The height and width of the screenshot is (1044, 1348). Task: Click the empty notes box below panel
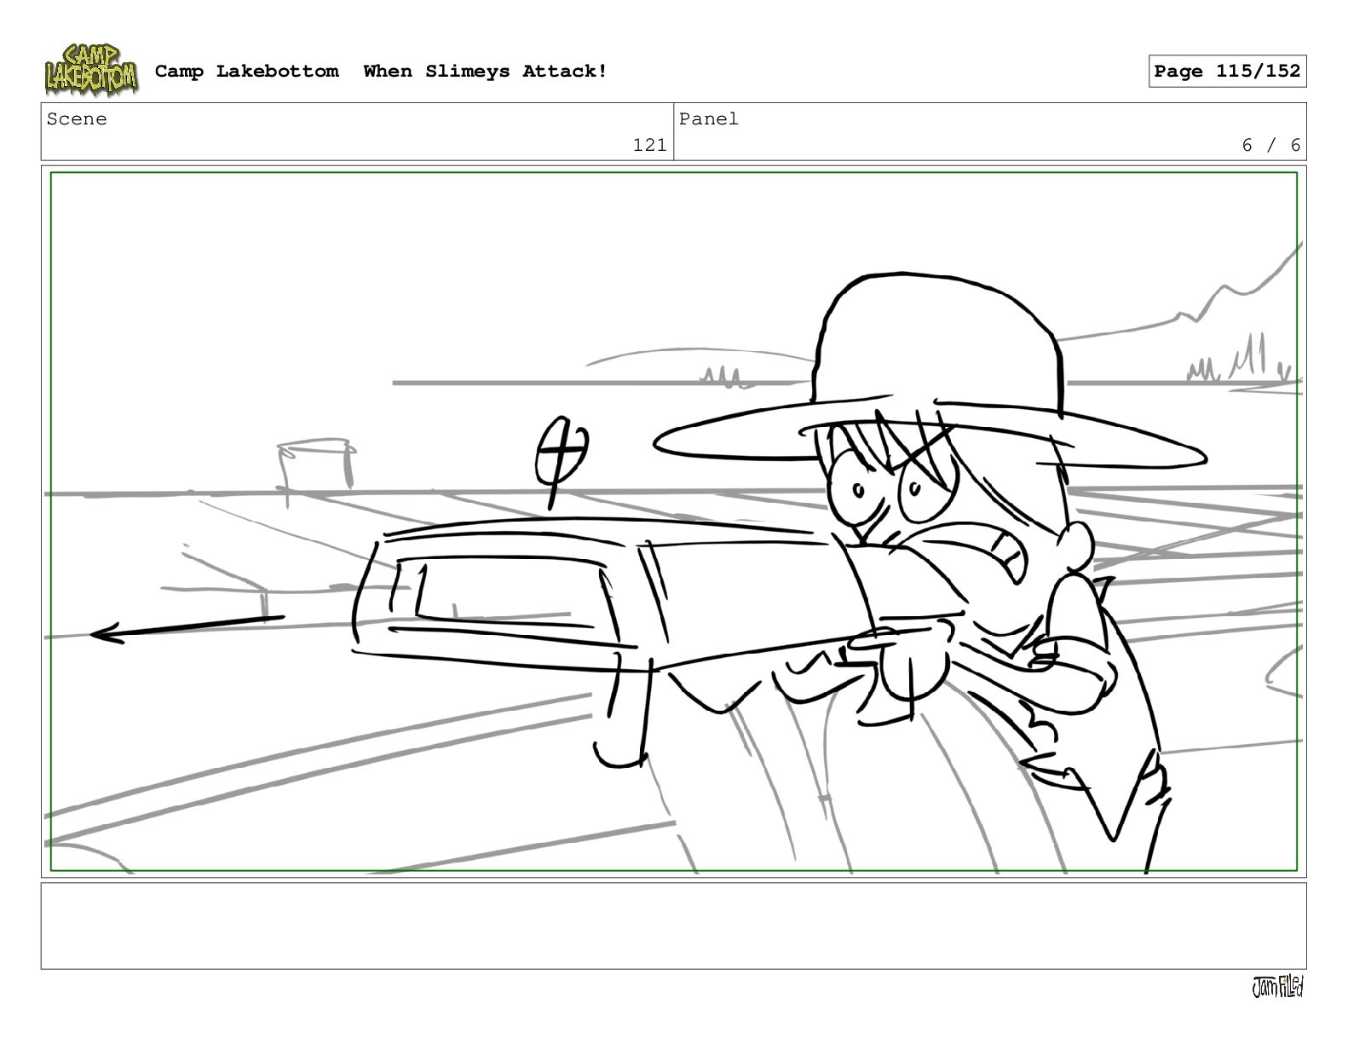tap(673, 926)
